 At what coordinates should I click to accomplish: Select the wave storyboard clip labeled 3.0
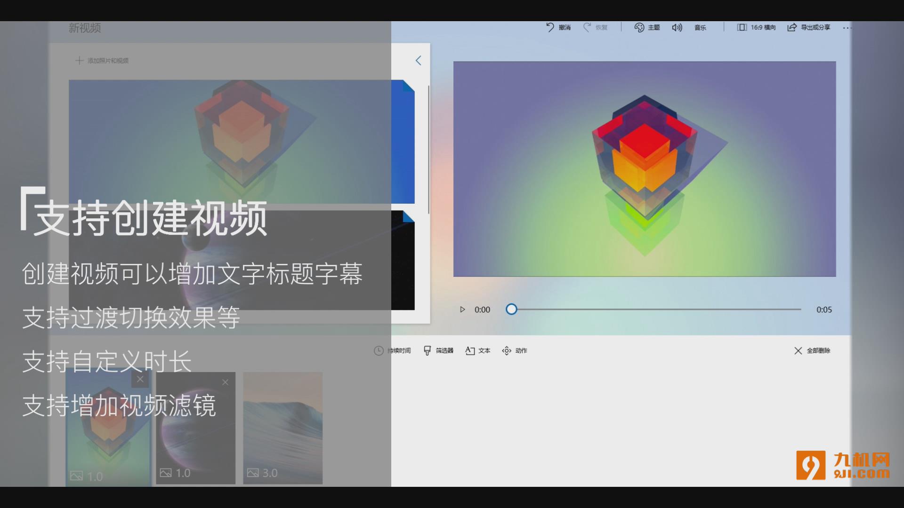click(282, 427)
